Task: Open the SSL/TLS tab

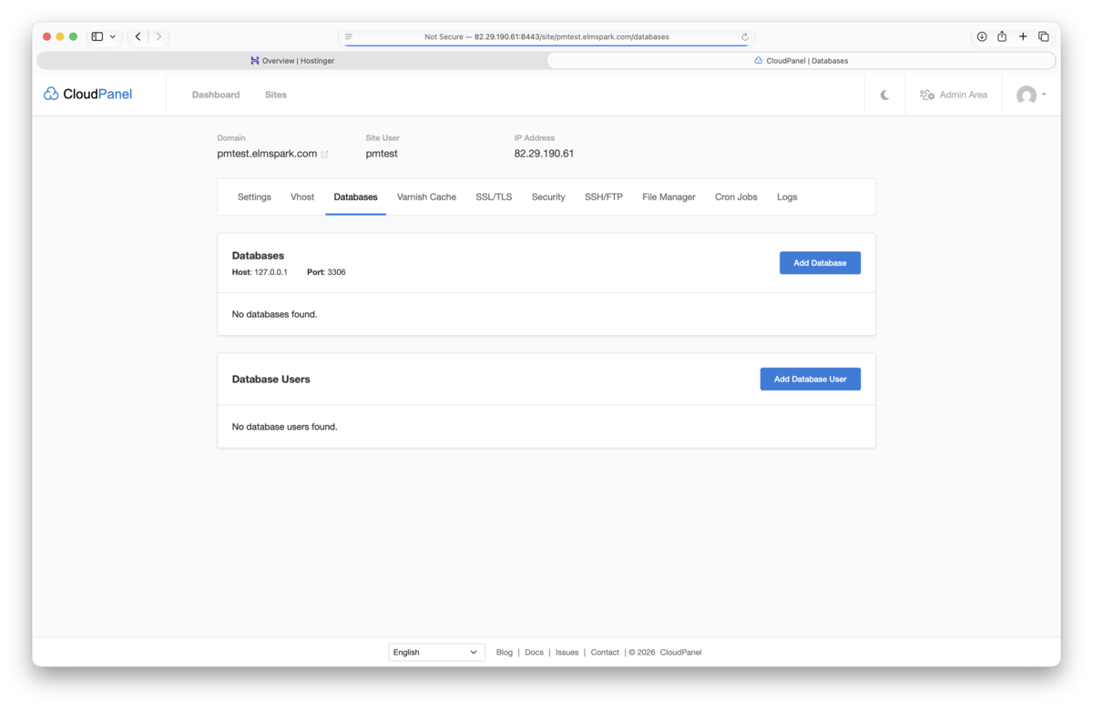Action: coord(494,197)
